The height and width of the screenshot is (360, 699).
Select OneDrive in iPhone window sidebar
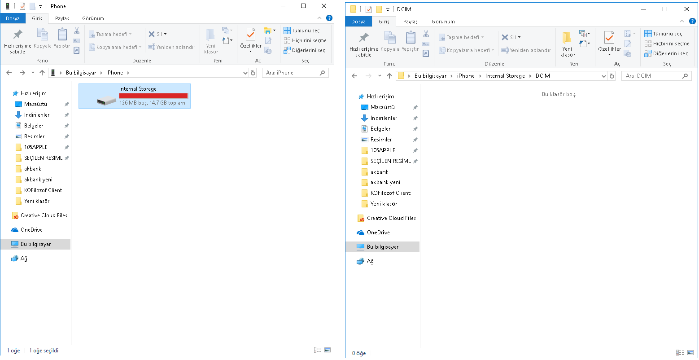(x=31, y=230)
